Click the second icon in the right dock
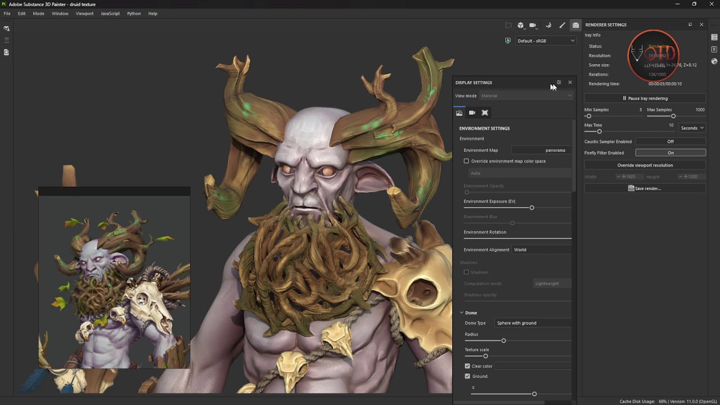The image size is (720, 405). [x=714, y=49]
